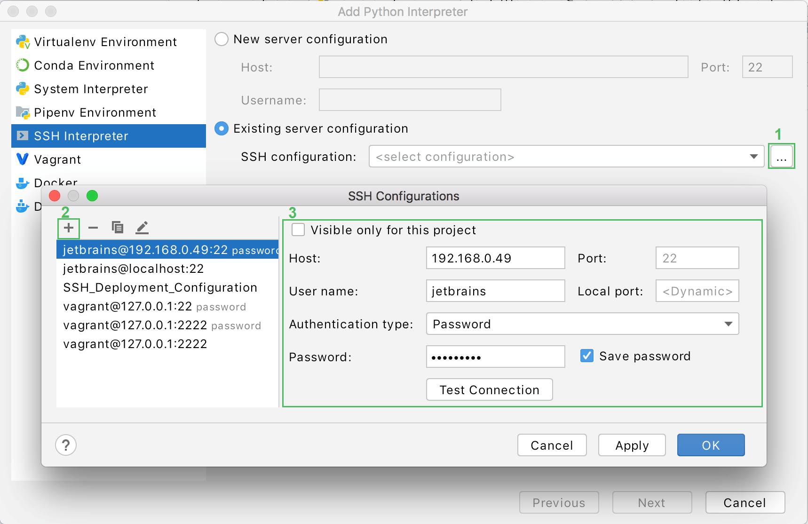Apply the SSH configuration changes
Viewport: 808px width, 524px height.
[x=632, y=445]
